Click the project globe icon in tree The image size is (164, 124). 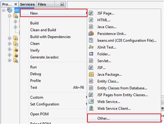tap(10, 10)
